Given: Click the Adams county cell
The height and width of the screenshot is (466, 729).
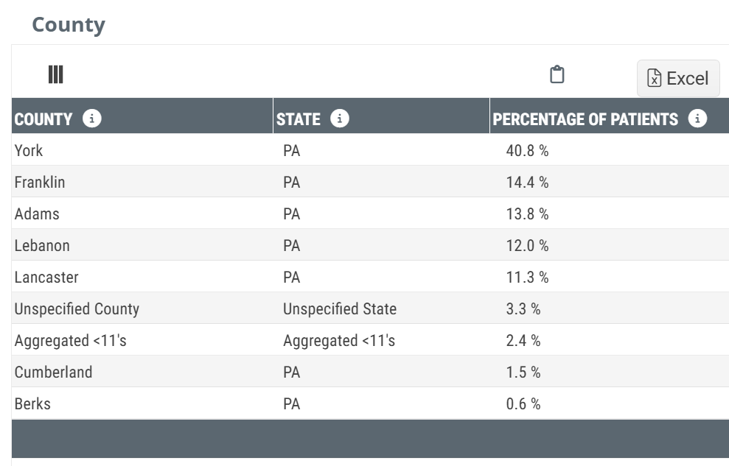Looking at the screenshot, I should tap(37, 214).
